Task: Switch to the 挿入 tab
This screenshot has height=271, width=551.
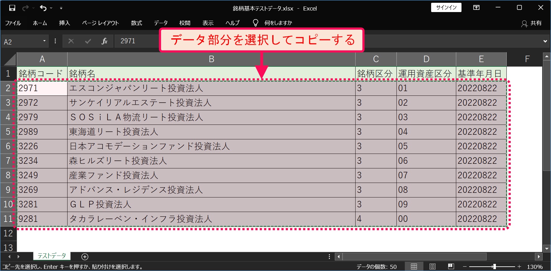Action: (64, 23)
